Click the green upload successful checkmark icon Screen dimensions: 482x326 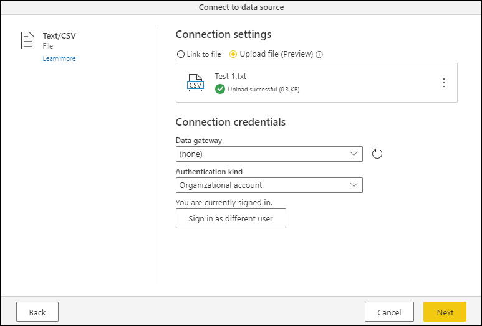point(220,89)
